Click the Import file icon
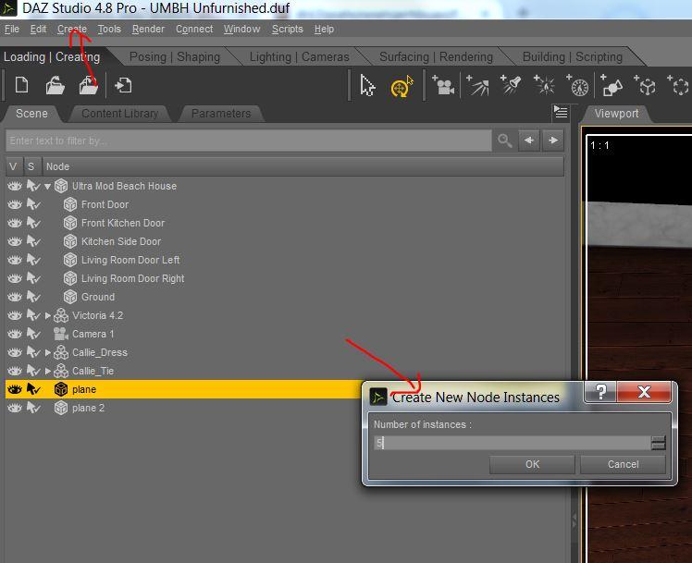The image size is (692, 563). point(123,85)
